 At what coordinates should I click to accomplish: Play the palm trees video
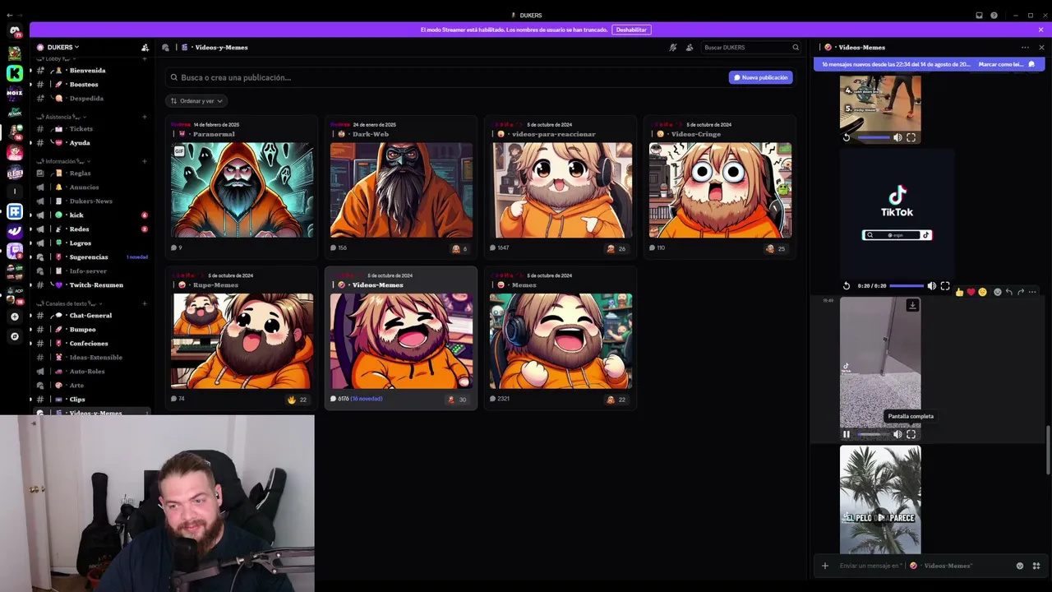[880, 518]
